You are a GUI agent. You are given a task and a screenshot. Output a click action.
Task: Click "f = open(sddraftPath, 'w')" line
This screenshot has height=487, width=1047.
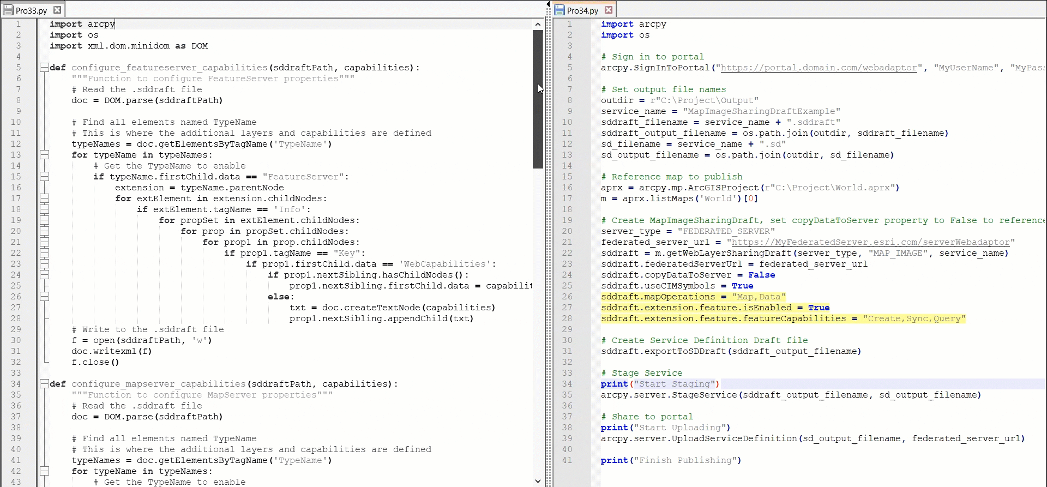(x=142, y=340)
